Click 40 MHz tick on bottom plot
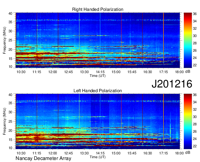The height and width of the screenshot is (162, 200). (10, 95)
